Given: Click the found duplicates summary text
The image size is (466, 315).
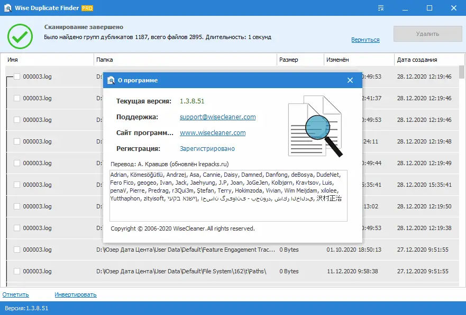Looking at the screenshot, I should pos(158,37).
